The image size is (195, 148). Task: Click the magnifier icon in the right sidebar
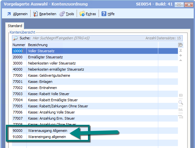click(180, 103)
